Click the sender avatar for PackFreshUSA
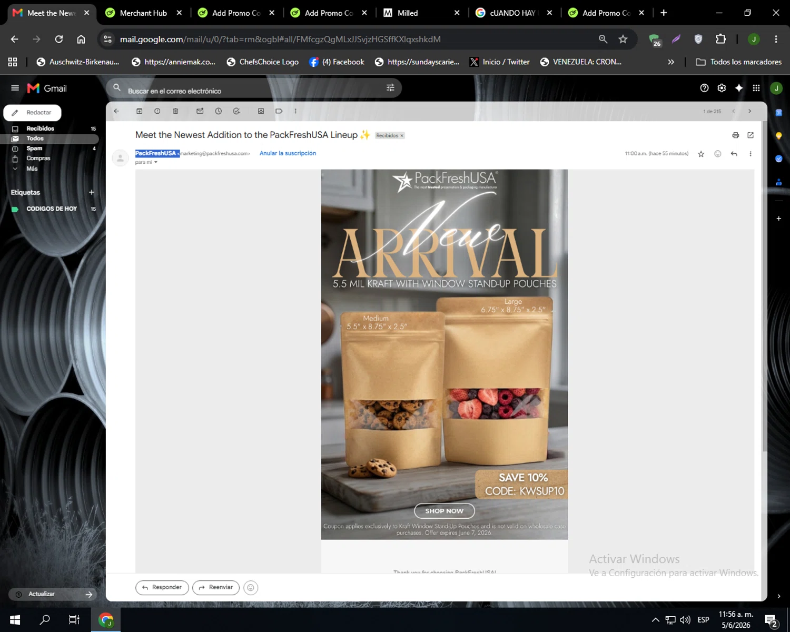 [121, 158]
